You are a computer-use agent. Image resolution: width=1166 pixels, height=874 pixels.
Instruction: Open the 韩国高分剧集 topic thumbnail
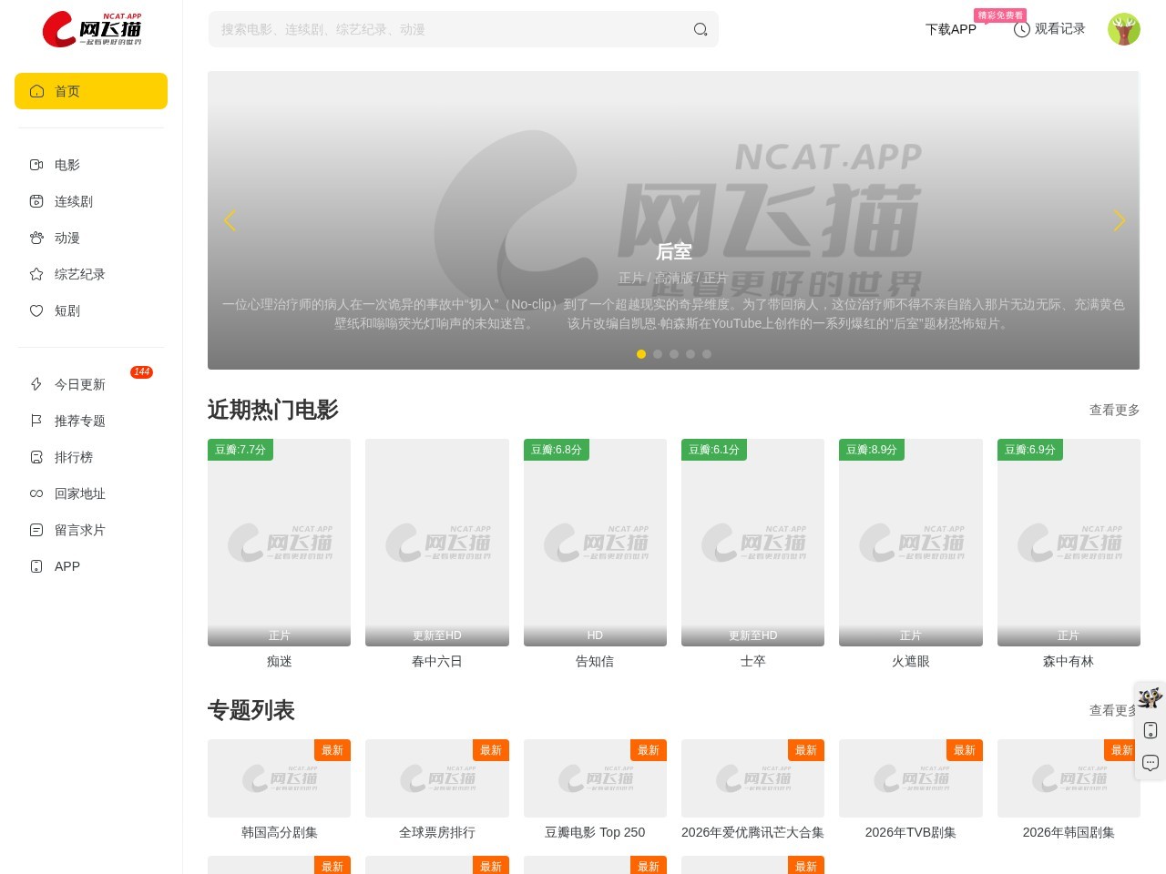[x=279, y=778]
